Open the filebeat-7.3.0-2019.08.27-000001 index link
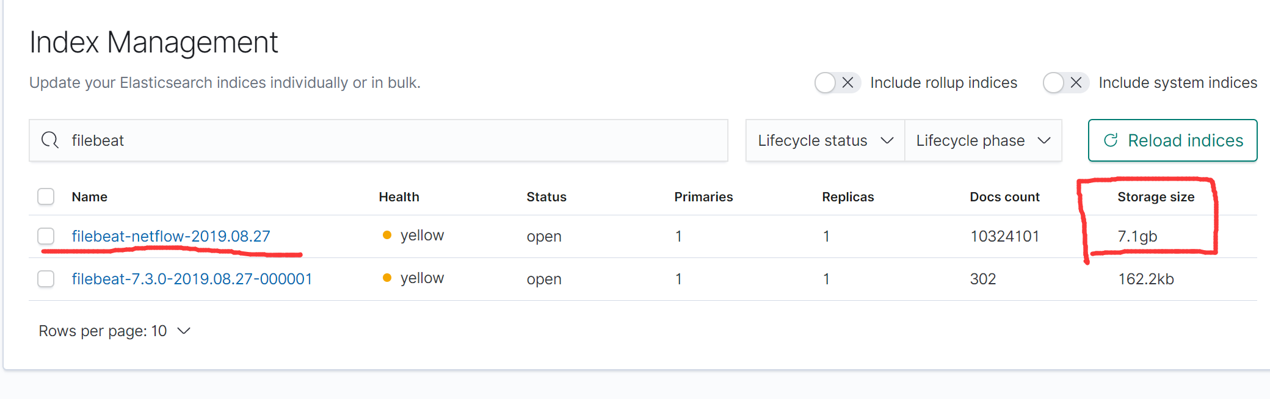This screenshot has height=399, width=1270. (192, 279)
